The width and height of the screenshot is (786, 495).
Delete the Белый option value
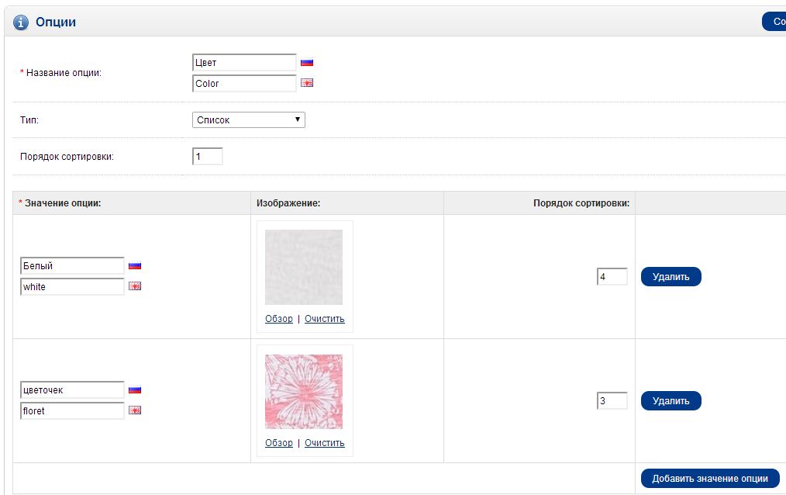coord(671,276)
